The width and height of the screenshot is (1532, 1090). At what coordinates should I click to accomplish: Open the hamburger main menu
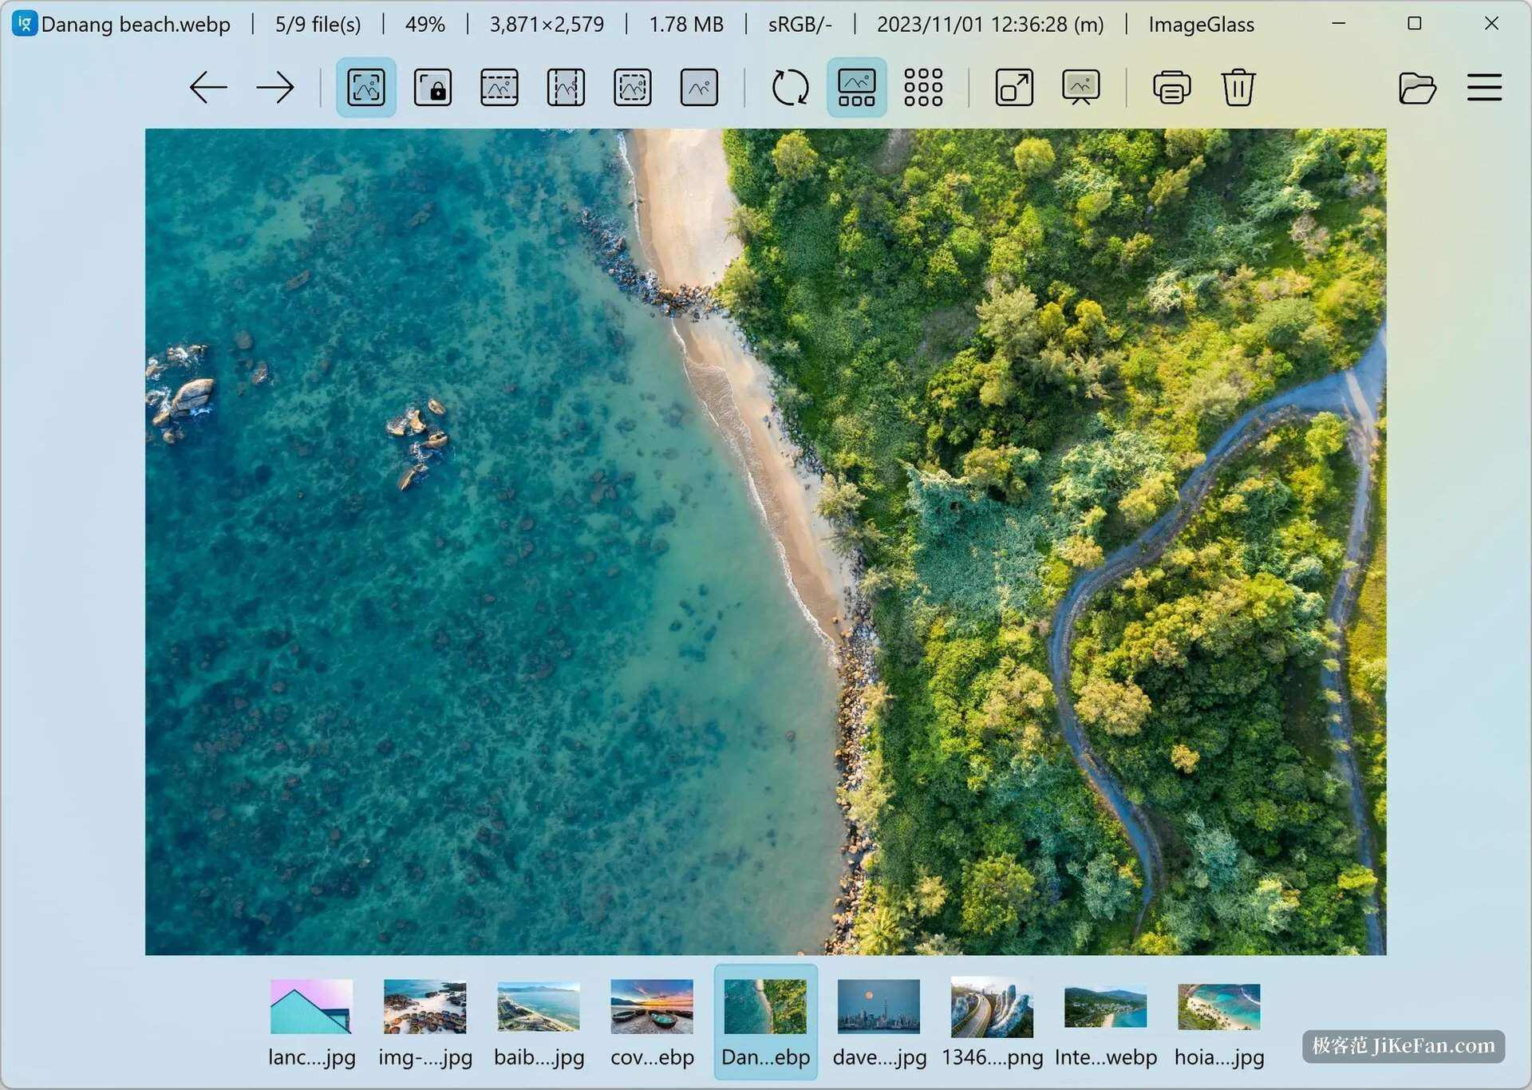[x=1484, y=88]
